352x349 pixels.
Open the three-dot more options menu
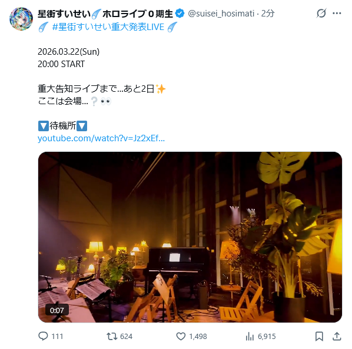[x=337, y=13]
